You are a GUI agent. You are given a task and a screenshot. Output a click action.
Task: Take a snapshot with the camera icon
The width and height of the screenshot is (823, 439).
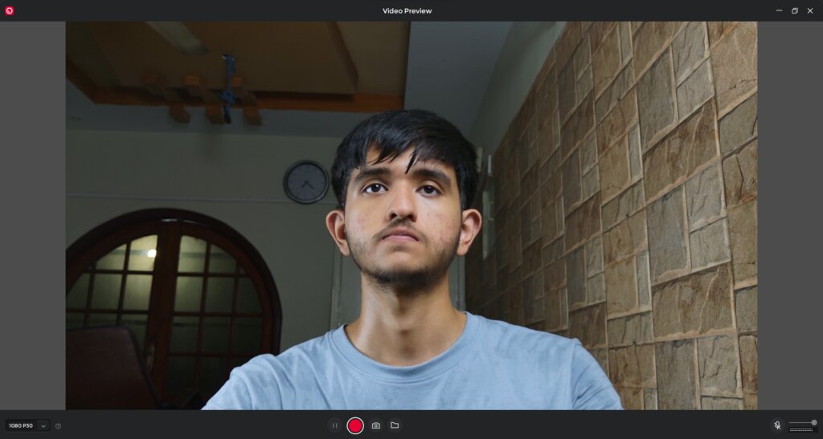point(376,425)
